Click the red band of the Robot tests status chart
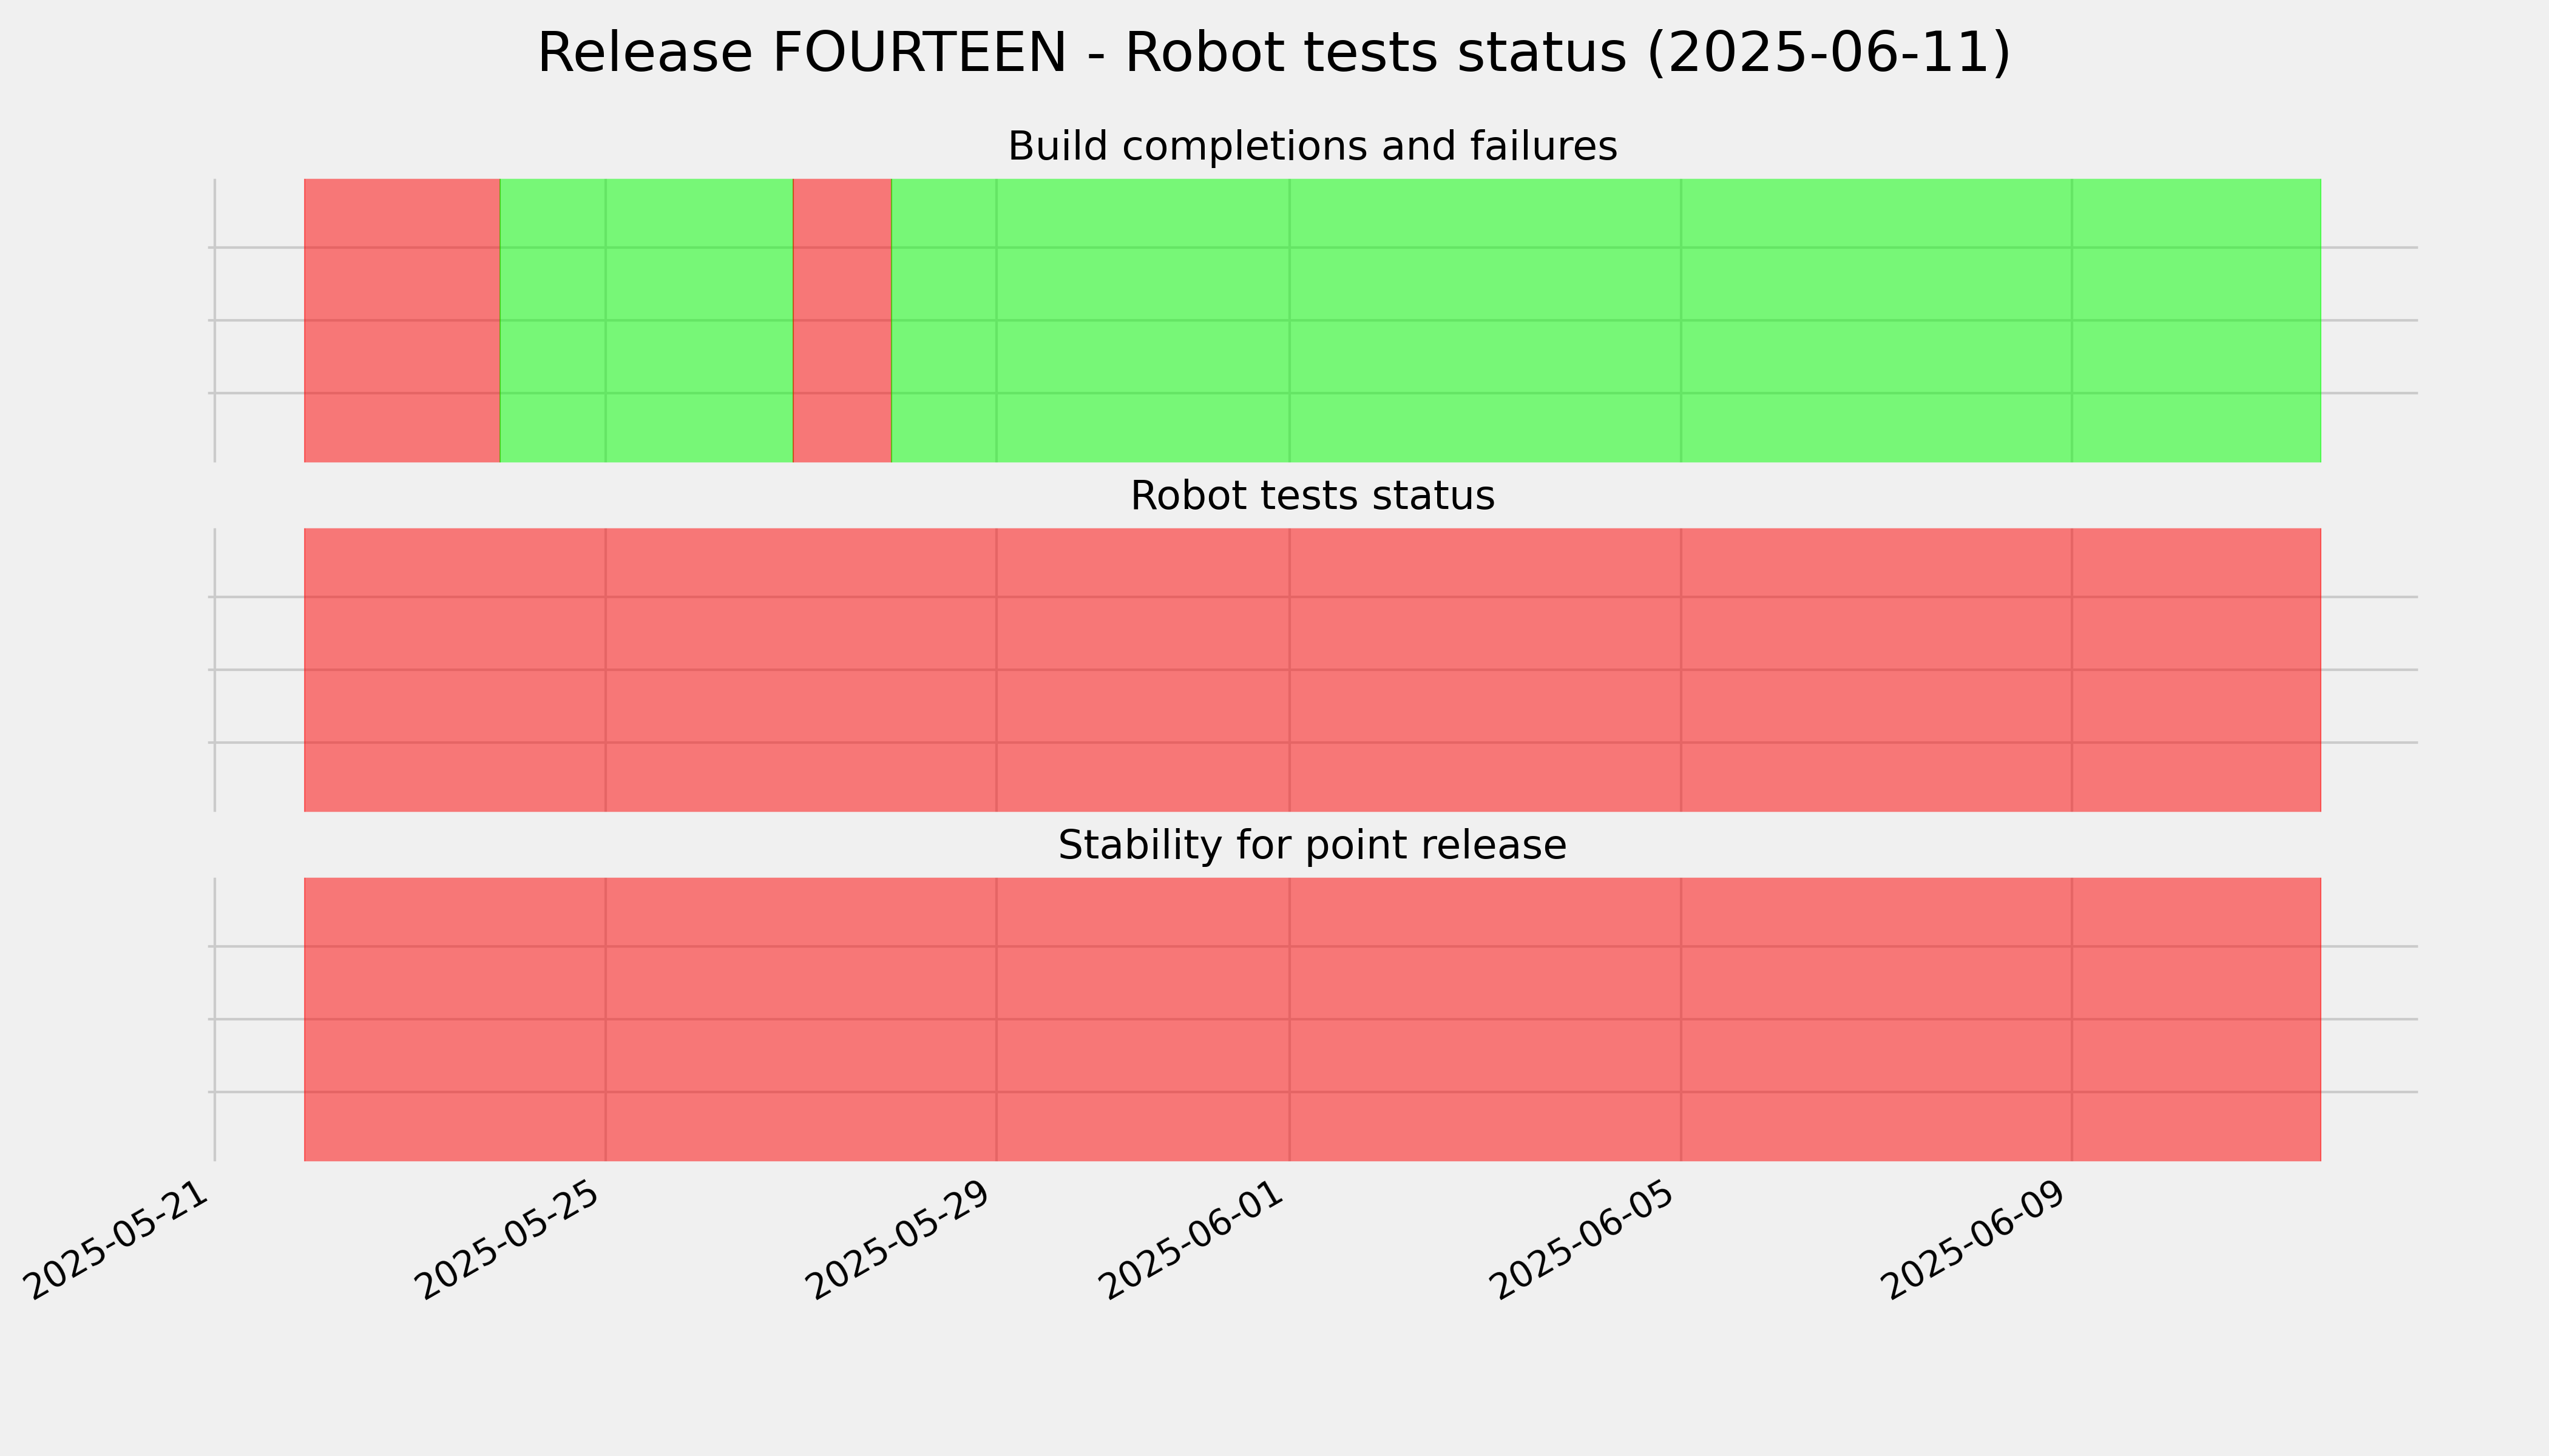Viewport: 2549px width, 1456px height. pos(1313,670)
